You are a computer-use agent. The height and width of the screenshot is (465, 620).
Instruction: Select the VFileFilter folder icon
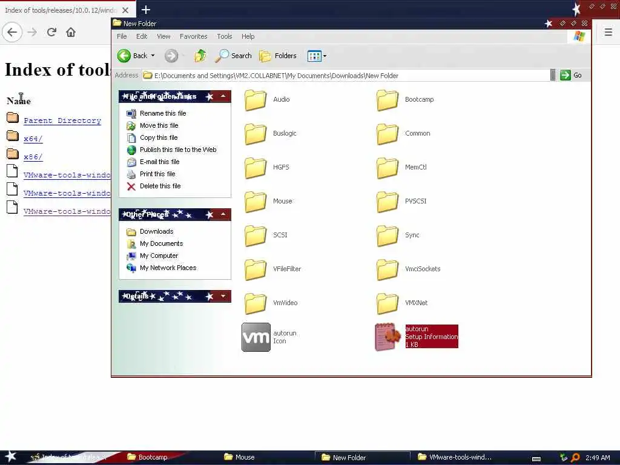point(256,269)
